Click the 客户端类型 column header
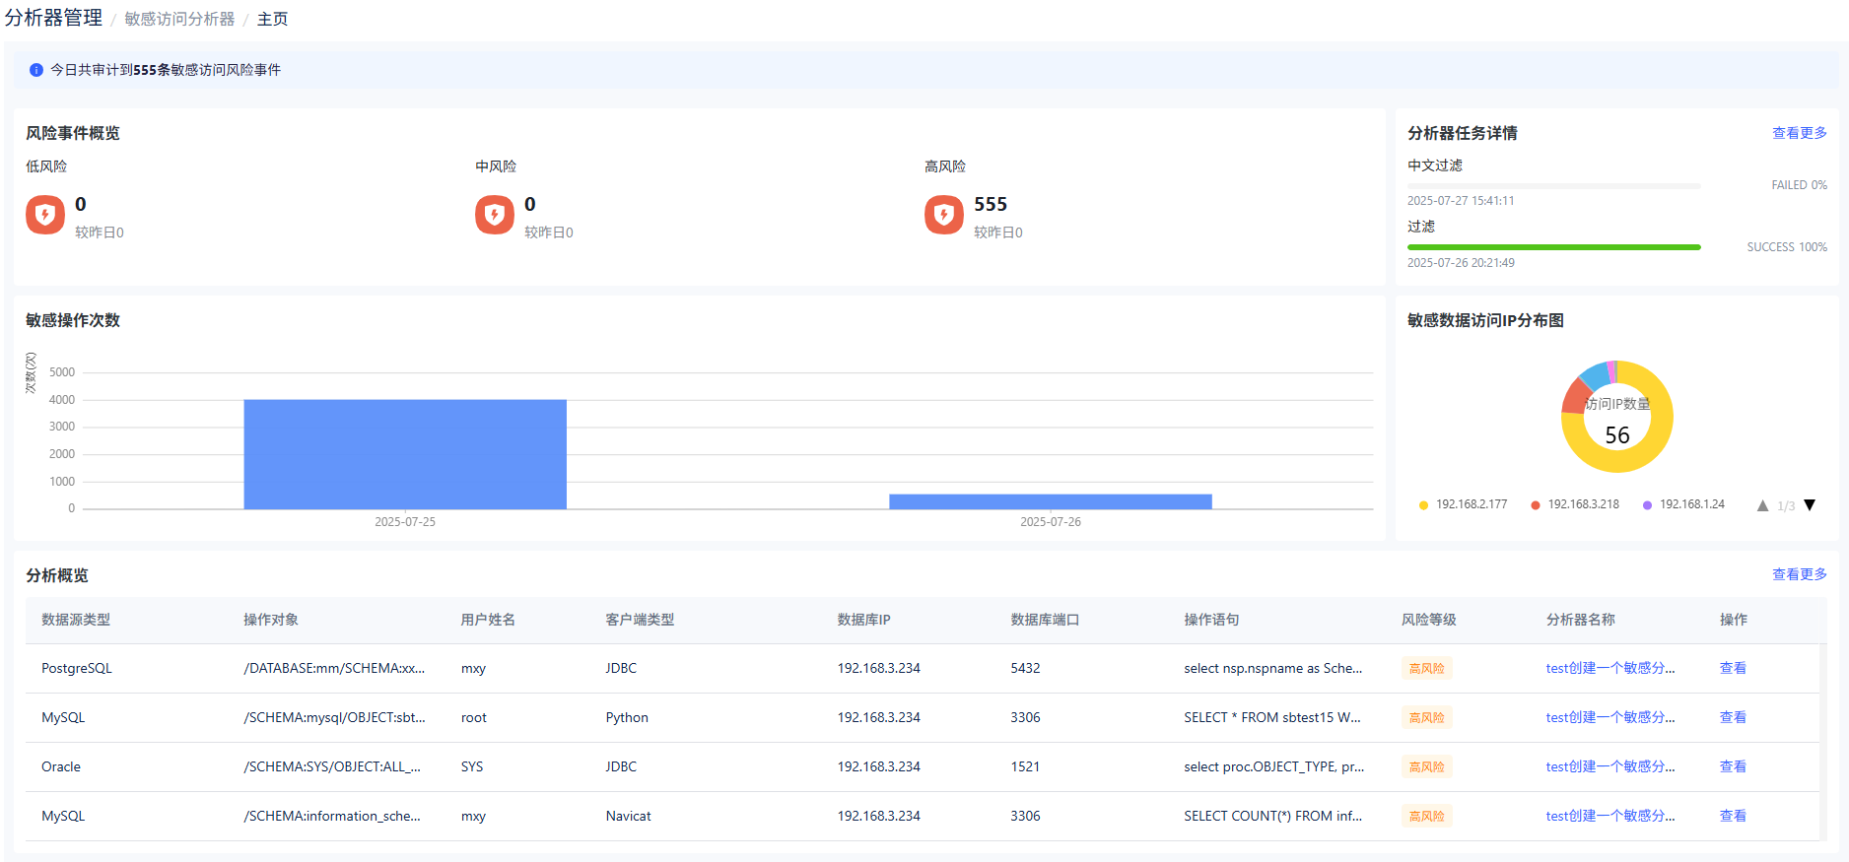 point(640,620)
